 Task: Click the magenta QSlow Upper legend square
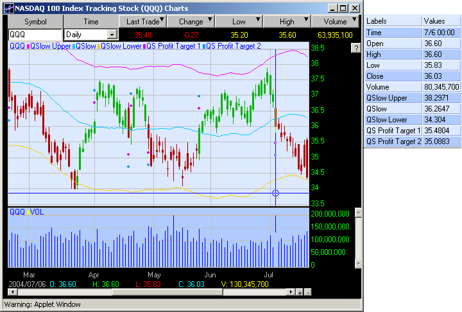click(x=28, y=46)
